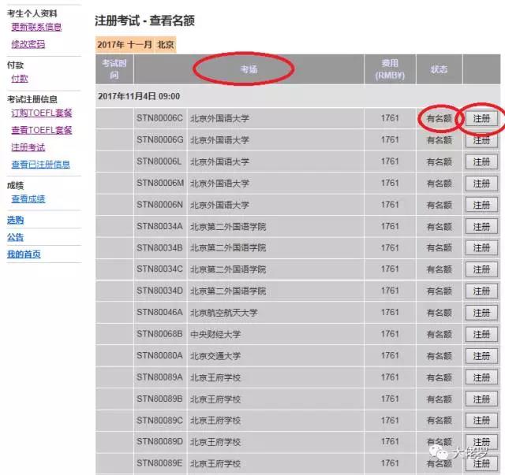This screenshot has height=475, width=505.
Task: Open the 更新联系信息 link
Action: 36,27
